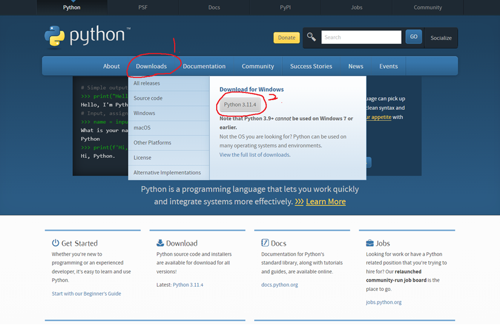Open Start with our Beginner's Guide link
500x325 pixels.
point(86,293)
